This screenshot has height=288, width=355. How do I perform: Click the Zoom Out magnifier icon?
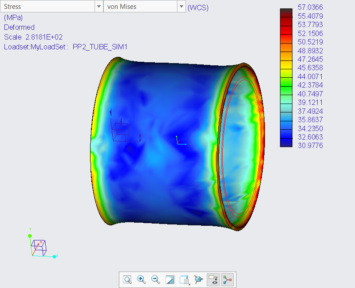click(x=155, y=280)
